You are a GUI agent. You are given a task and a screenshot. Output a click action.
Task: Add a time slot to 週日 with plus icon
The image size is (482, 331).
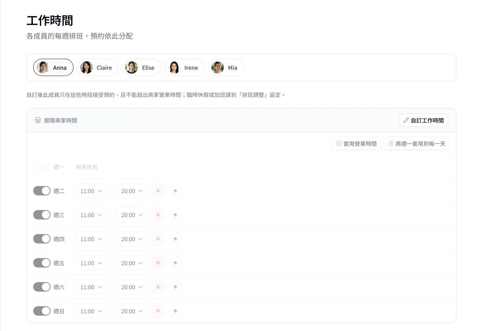pos(175,311)
